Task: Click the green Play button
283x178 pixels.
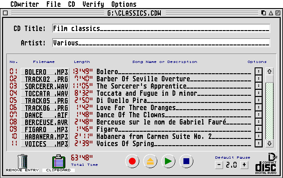Action: [x=168, y=161]
